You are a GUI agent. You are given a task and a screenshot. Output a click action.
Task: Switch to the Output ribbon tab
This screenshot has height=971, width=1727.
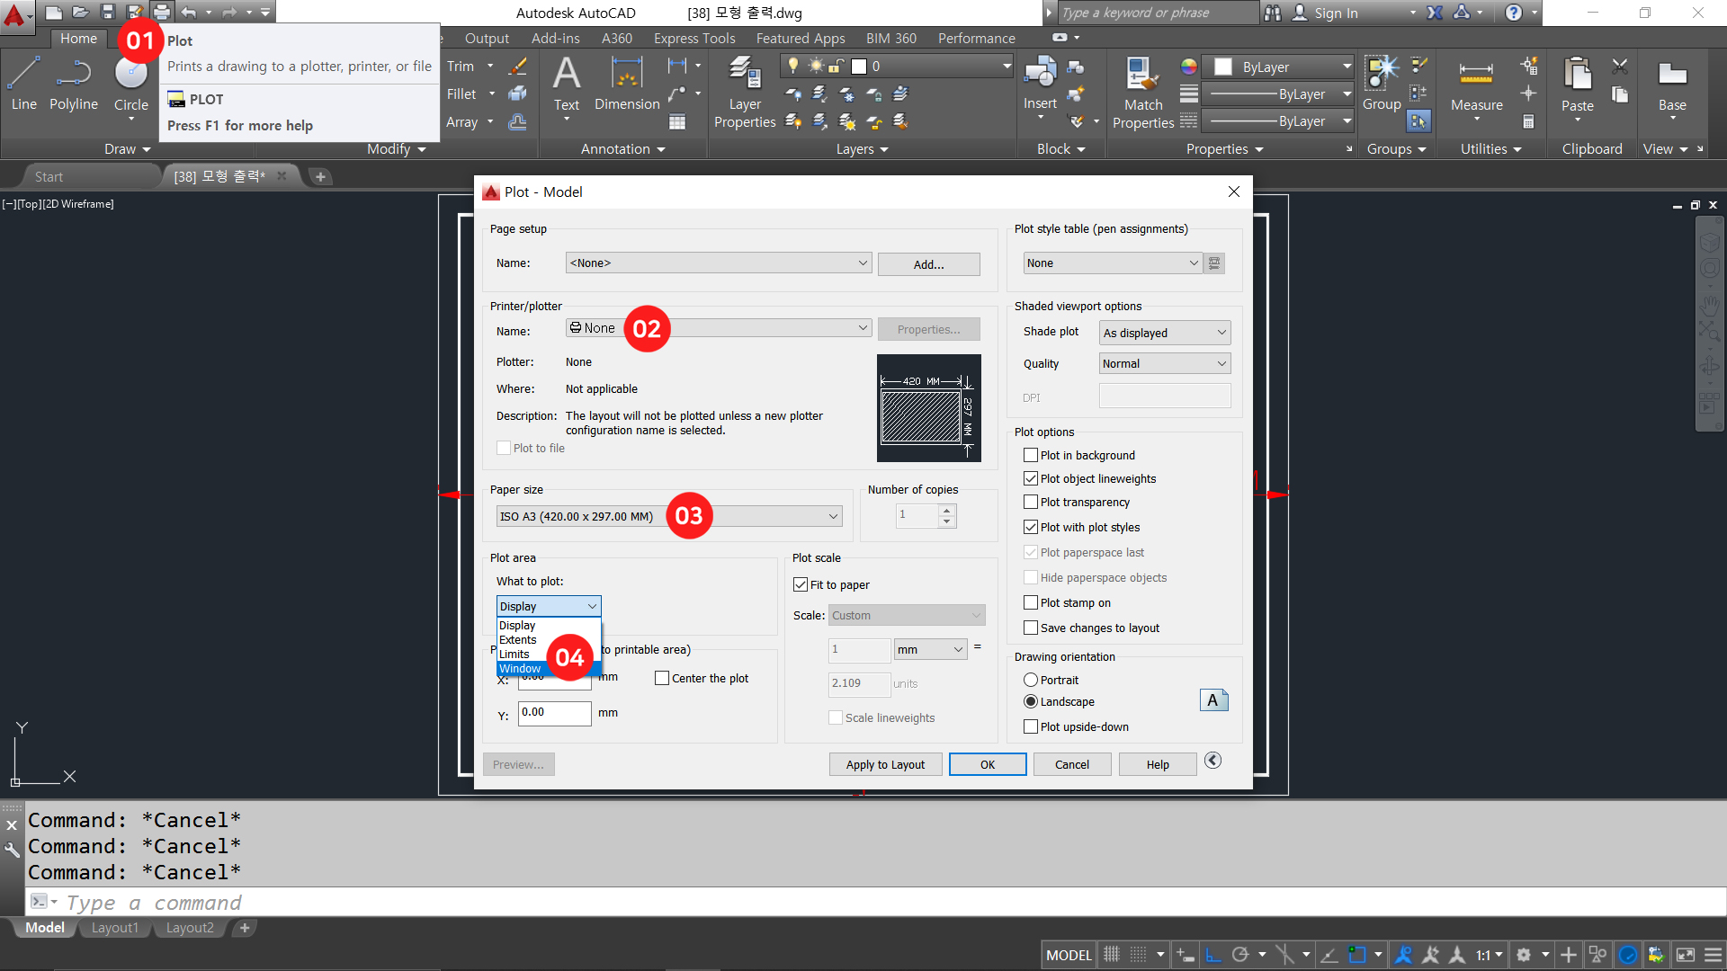(487, 39)
